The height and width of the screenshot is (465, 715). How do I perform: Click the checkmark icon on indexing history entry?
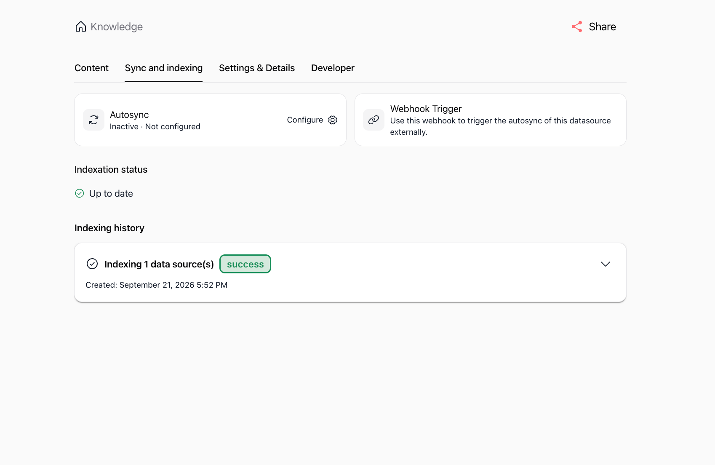(92, 264)
